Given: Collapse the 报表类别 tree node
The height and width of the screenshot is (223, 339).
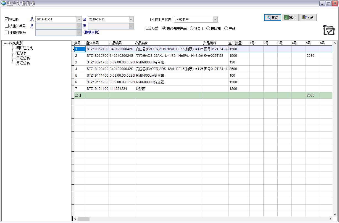Looking at the screenshot, I should [x=6, y=43].
